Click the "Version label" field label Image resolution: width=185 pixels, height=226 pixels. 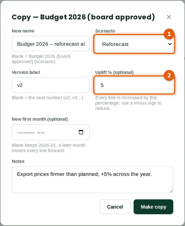click(26, 72)
